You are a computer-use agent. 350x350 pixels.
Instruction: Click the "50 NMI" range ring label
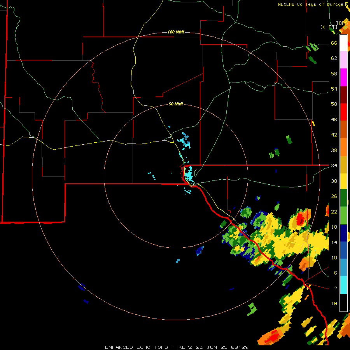(x=176, y=104)
